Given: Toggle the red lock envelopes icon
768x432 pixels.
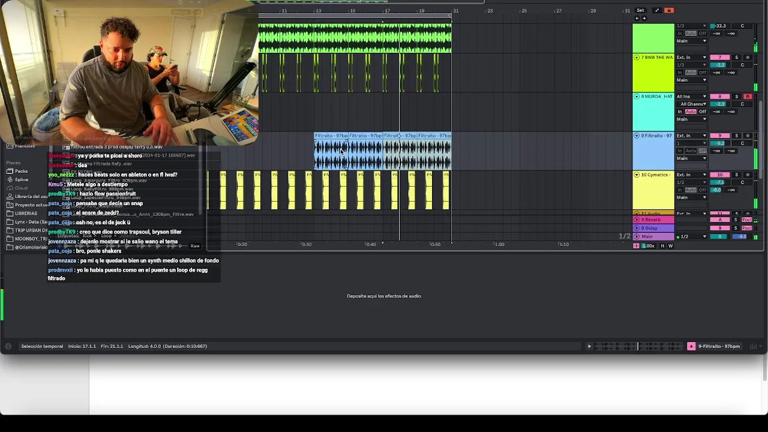Looking at the screenshot, I should coord(669,10).
